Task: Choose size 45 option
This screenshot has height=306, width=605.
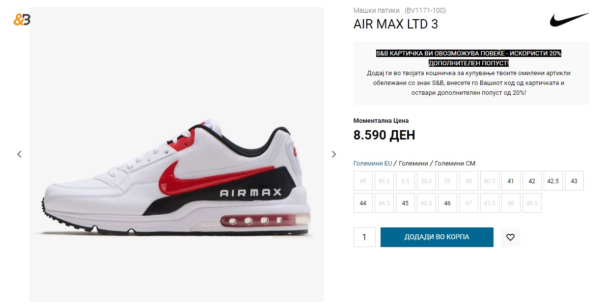Action: tap(405, 203)
